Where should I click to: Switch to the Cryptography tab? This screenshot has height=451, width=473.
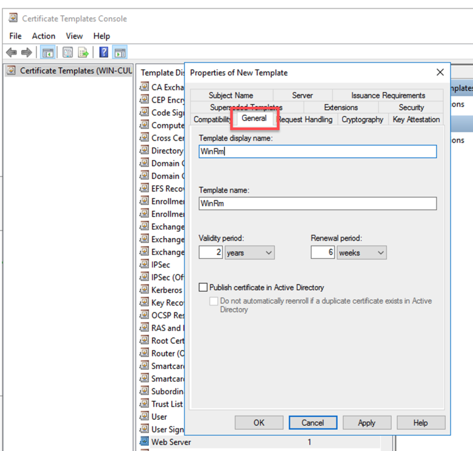click(362, 119)
